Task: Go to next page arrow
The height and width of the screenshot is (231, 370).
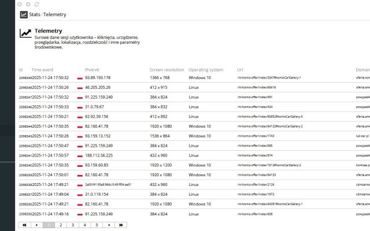Action: 109,225
